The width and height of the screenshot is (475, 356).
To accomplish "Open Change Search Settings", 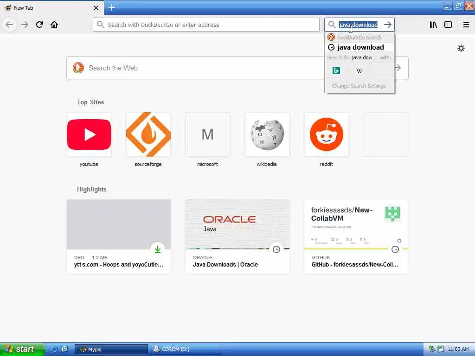I will pyautogui.click(x=359, y=86).
